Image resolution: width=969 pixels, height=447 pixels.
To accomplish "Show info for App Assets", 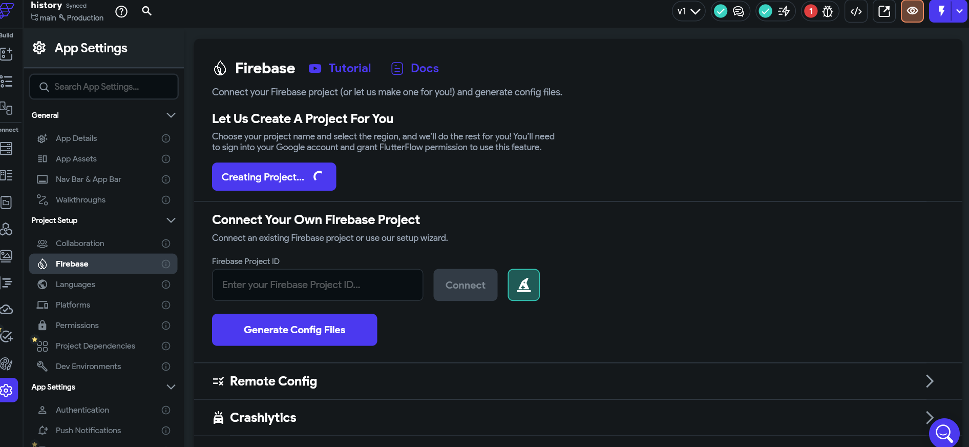I will click(x=166, y=159).
